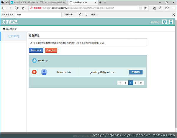Viewport: 177px width, 138px height.
Task: Add this page to favorites star
Action: [x=145, y=8]
